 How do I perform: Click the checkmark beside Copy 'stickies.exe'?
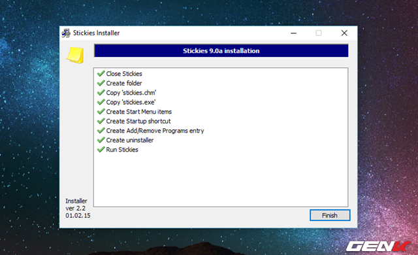pos(101,102)
